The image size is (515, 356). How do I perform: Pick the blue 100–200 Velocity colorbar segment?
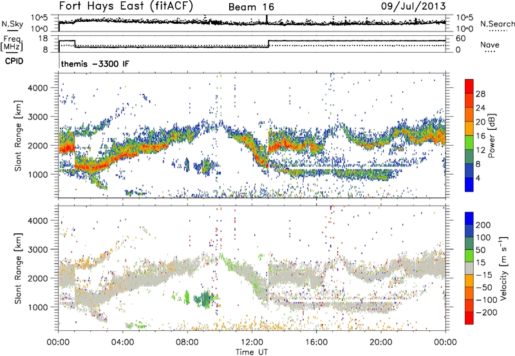(469, 231)
